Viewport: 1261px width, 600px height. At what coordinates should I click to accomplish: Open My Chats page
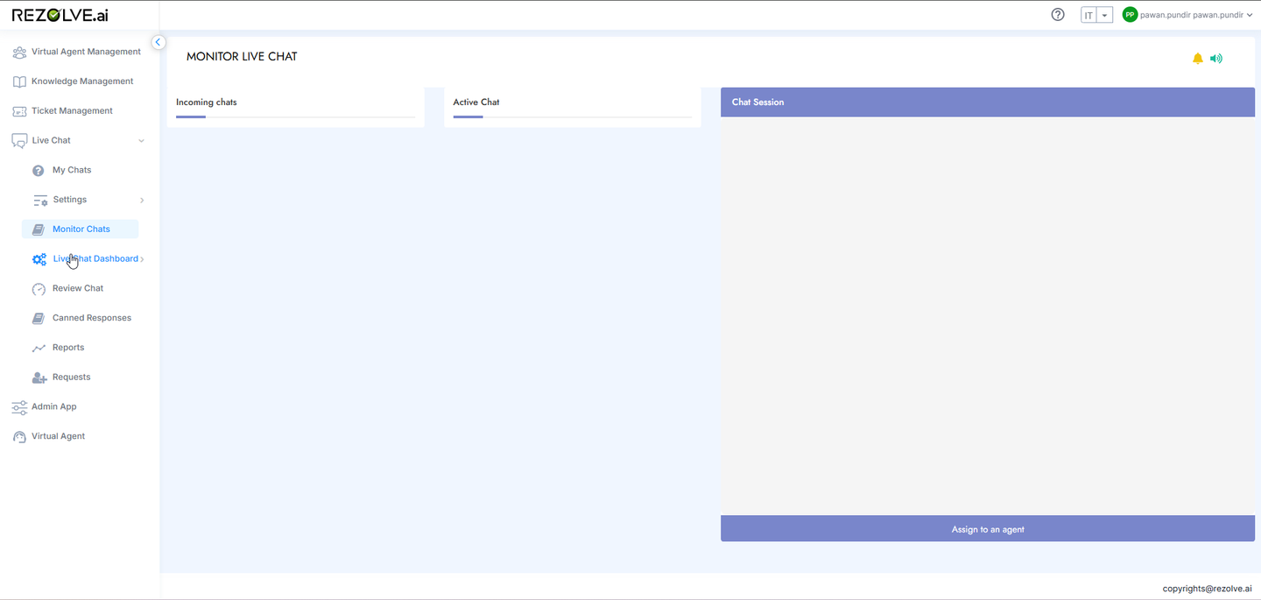click(72, 170)
